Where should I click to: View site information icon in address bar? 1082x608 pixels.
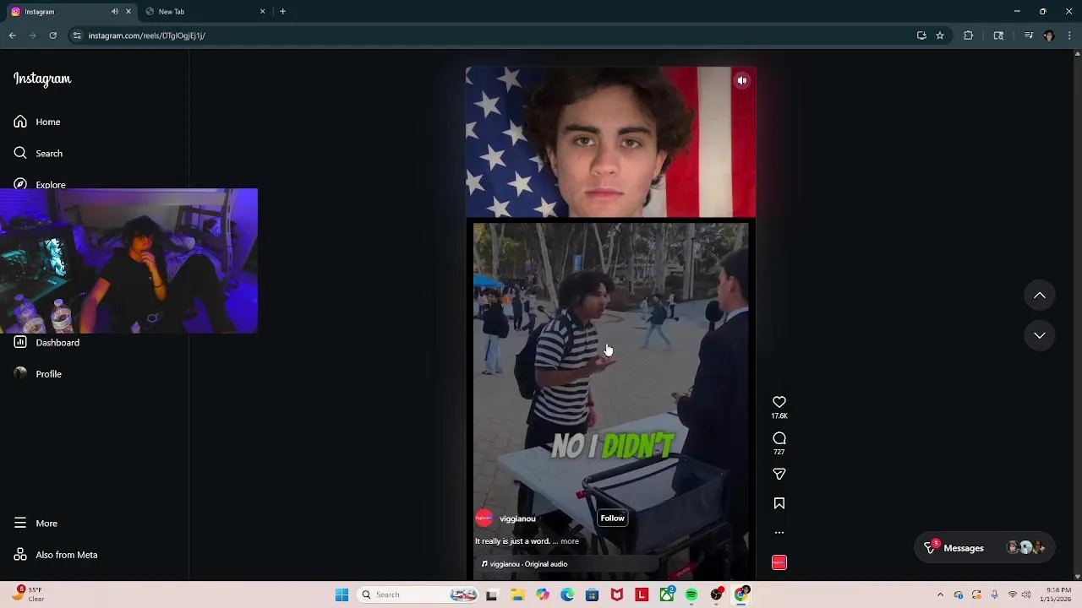tap(77, 35)
